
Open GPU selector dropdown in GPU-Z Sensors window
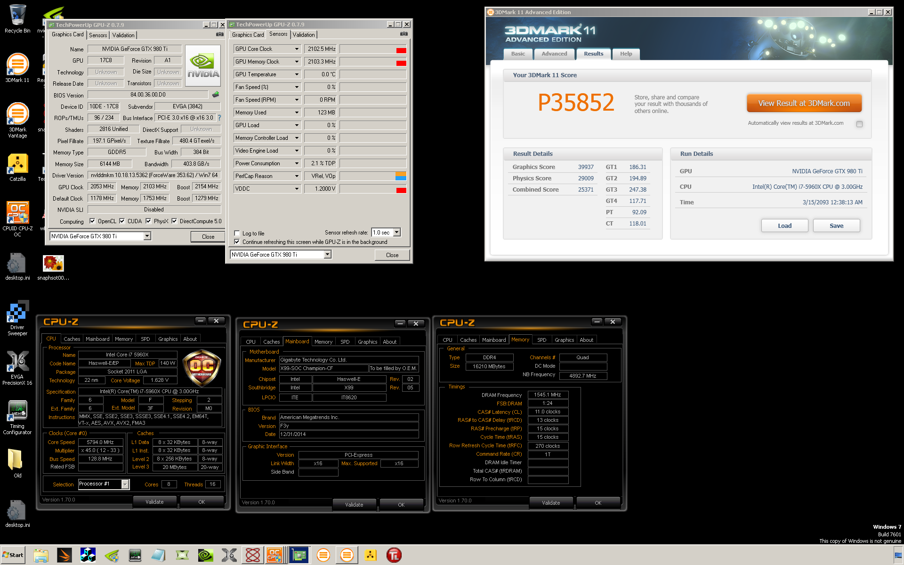pos(328,254)
